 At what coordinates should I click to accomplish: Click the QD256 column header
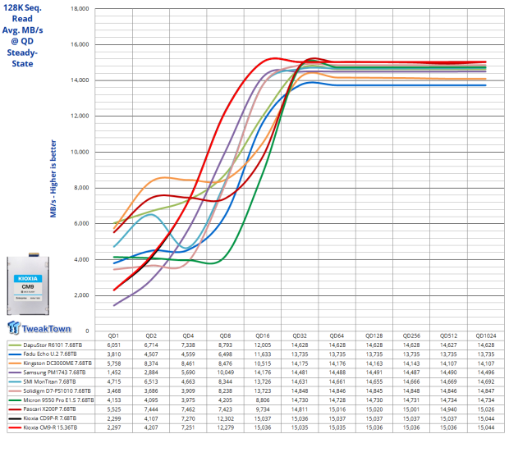click(411, 336)
